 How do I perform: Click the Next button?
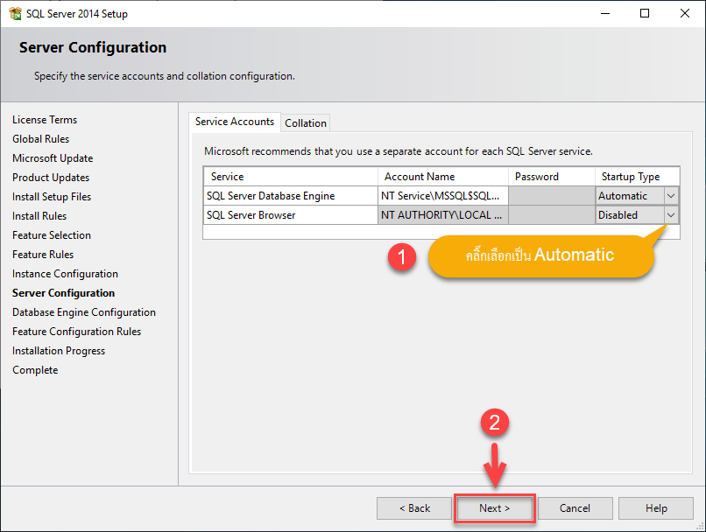tap(494, 508)
